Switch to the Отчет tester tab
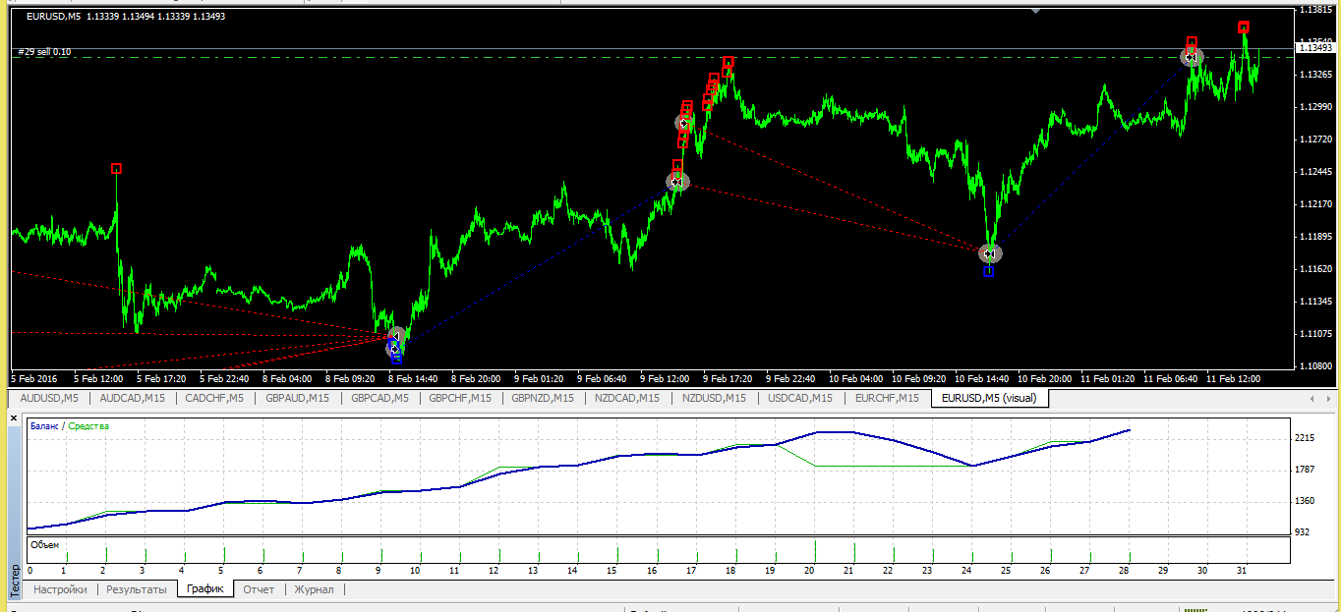Screen dimensions: 1341x612 (x=259, y=589)
